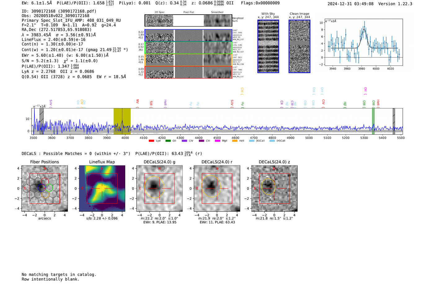
Task: Select the 'P(Lyα): 0.001' header value
Action: pyautogui.click(x=135, y=3)
